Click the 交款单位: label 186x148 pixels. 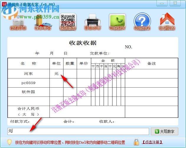pyautogui.click(x=99, y=53)
